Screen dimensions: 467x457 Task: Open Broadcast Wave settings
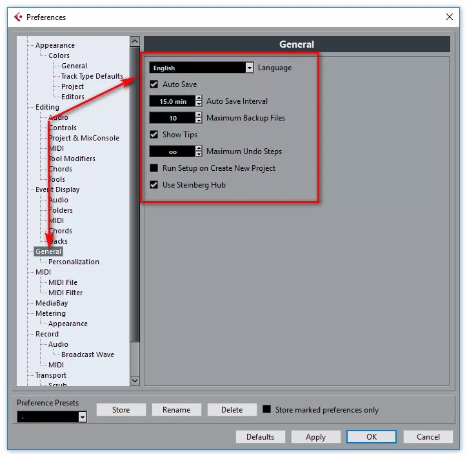point(88,355)
